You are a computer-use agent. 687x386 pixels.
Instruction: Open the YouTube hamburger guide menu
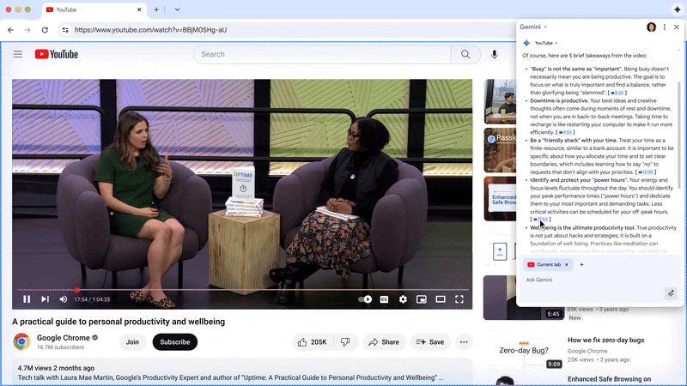(17, 54)
